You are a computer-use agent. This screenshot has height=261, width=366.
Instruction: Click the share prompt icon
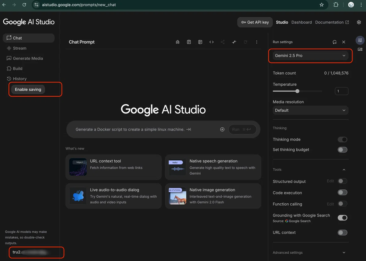(x=223, y=42)
